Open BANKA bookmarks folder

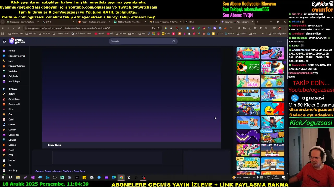coord(229,34)
